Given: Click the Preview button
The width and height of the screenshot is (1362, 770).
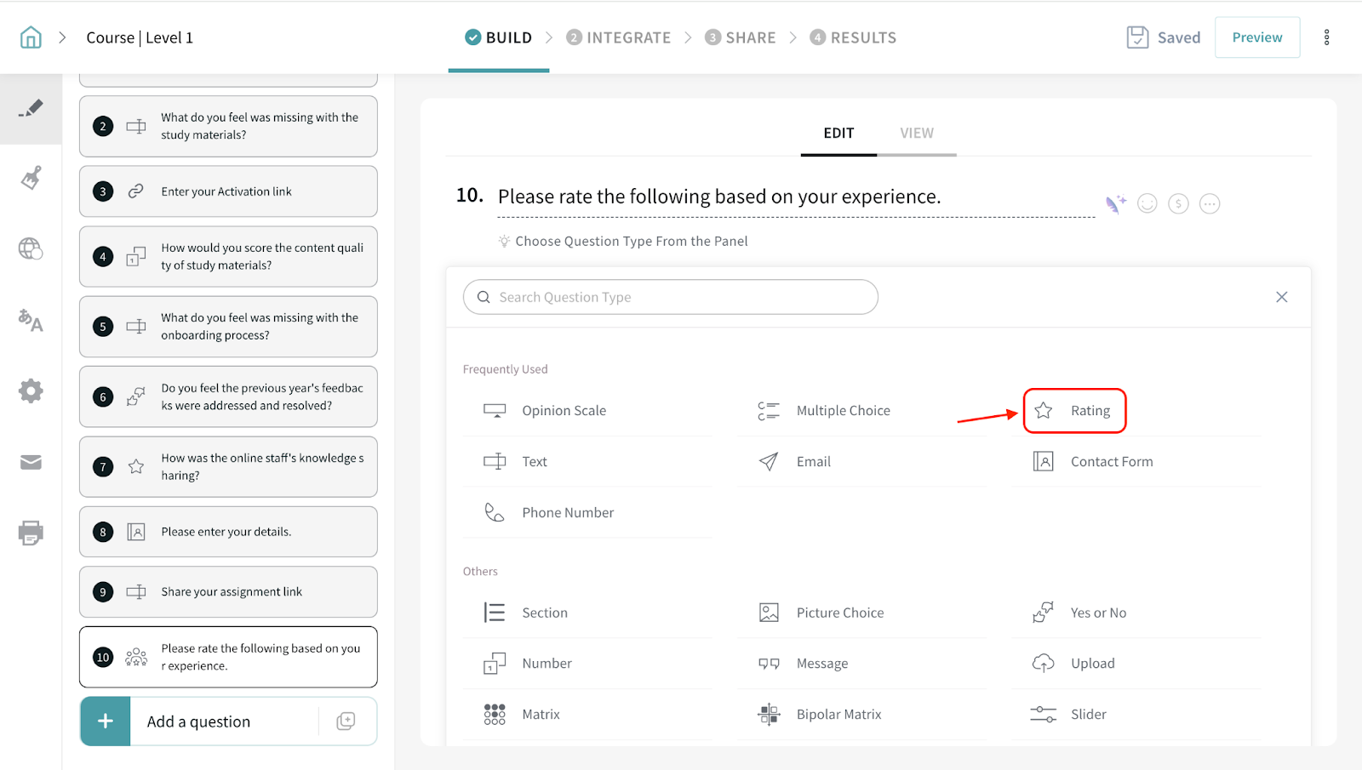Looking at the screenshot, I should click(x=1256, y=37).
